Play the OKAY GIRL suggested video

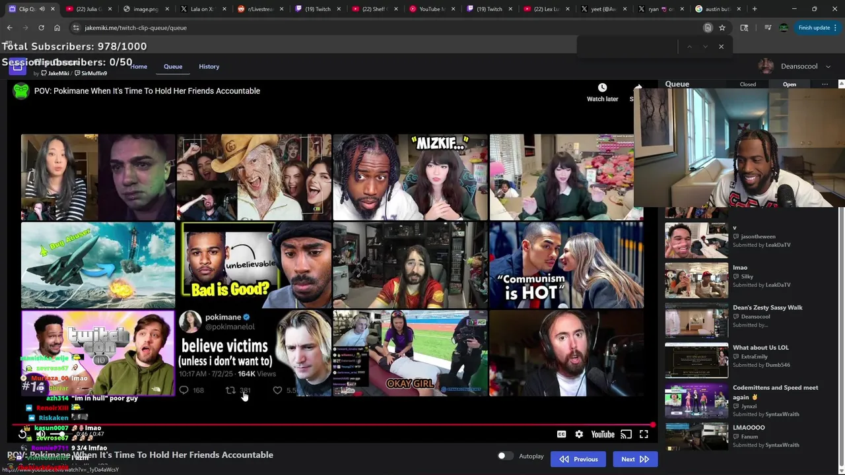point(410,353)
